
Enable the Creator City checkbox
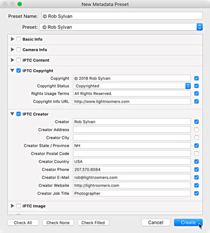coord(197,137)
